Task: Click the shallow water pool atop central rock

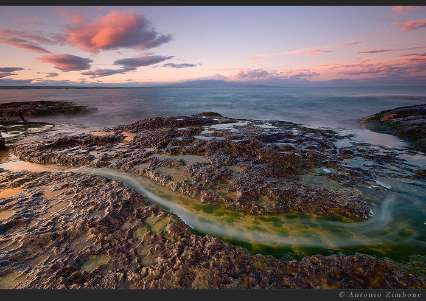Action: click(x=225, y=126)
